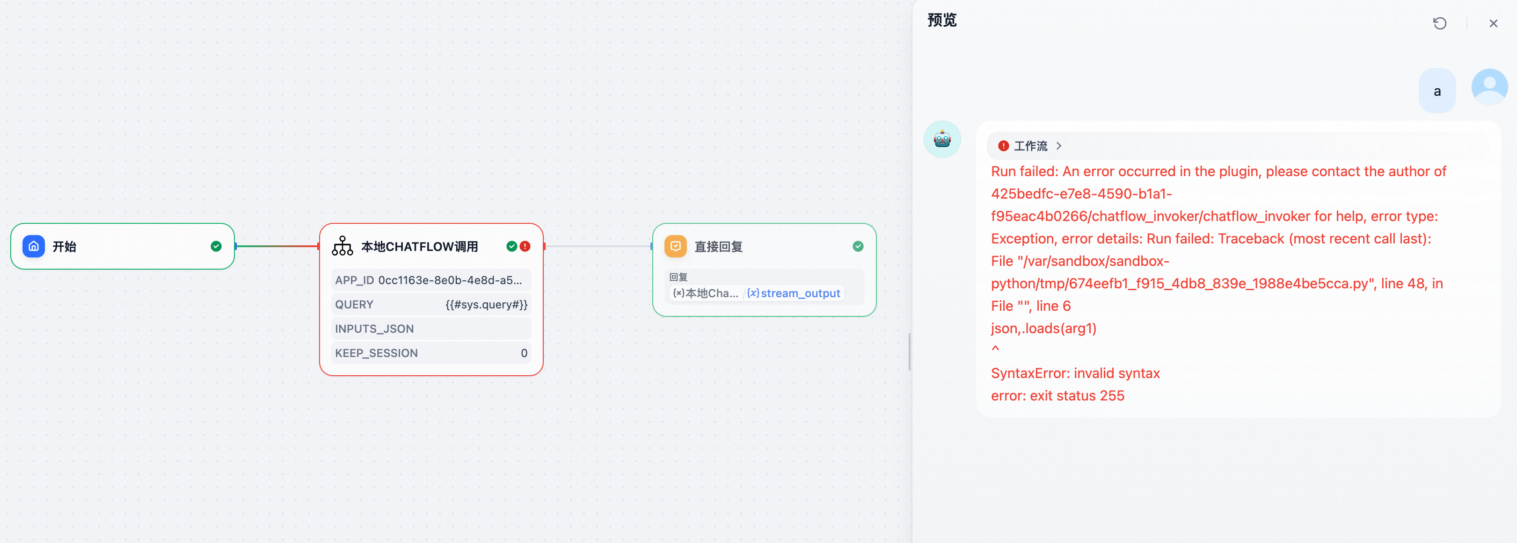Close the 预览 preview panel
The image size is (1517, 543).
click(x=1493, y=23)
